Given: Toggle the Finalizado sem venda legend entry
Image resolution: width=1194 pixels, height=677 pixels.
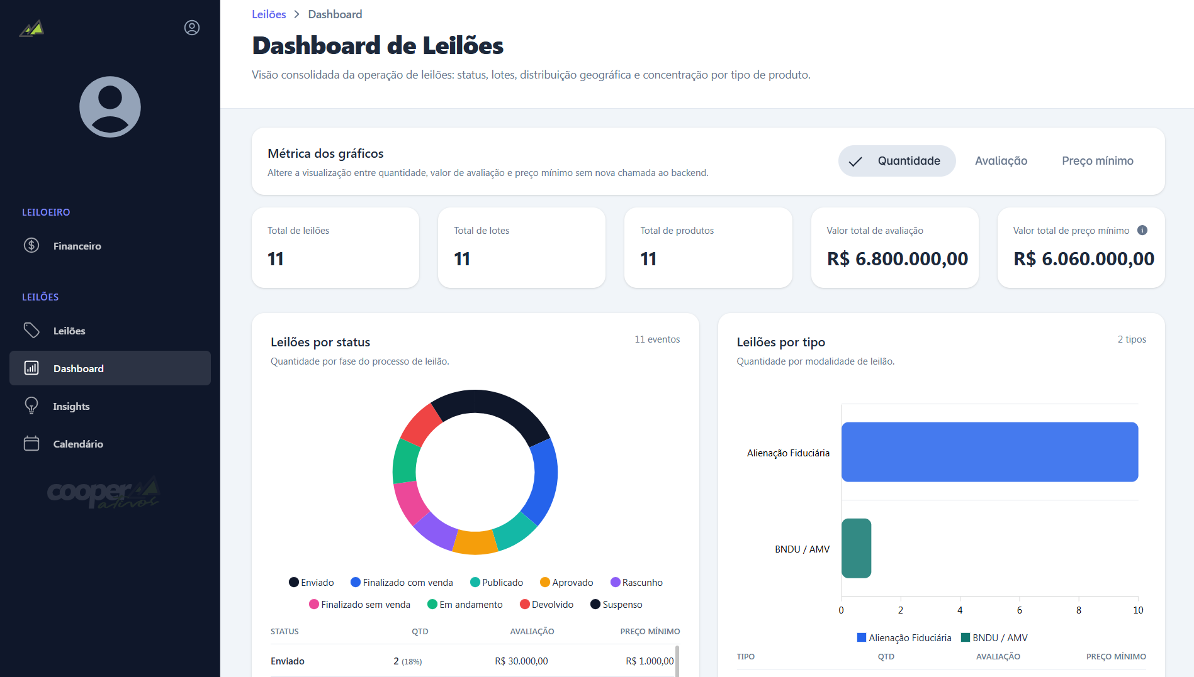Looking at the screenshot, I should [359, 605].
